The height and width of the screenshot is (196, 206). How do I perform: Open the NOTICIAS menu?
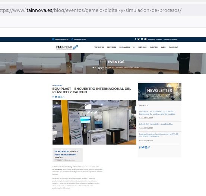[142, 47]
